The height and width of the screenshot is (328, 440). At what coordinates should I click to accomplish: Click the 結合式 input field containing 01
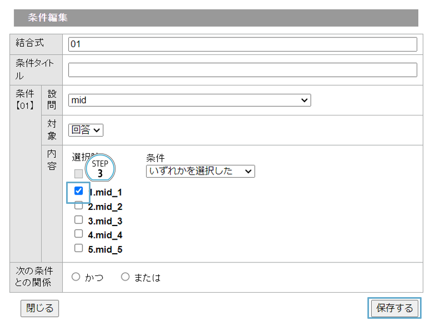click(242, 44)
